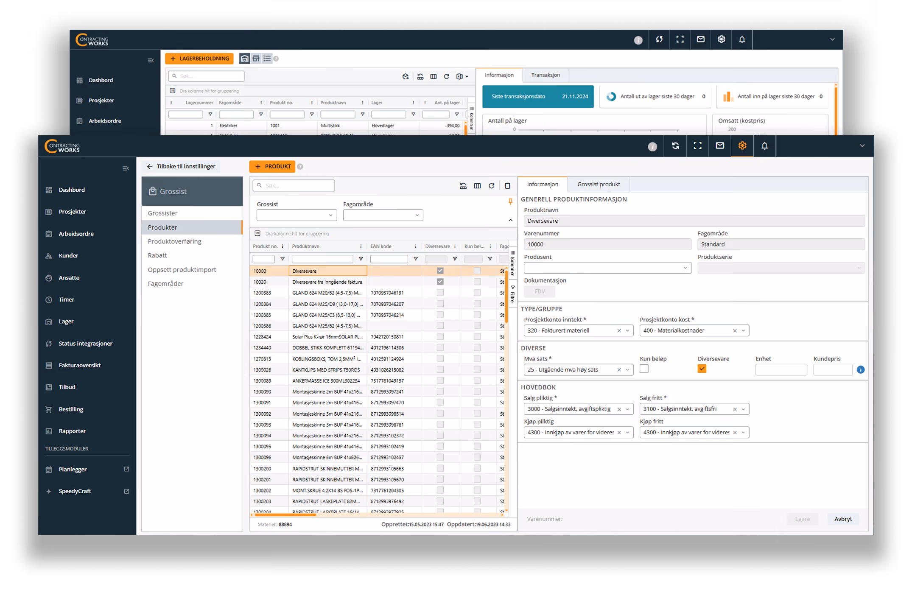Open the notifications bell in front window
The height and width of the screenshot is (604, 912).
tap(764, 146)
